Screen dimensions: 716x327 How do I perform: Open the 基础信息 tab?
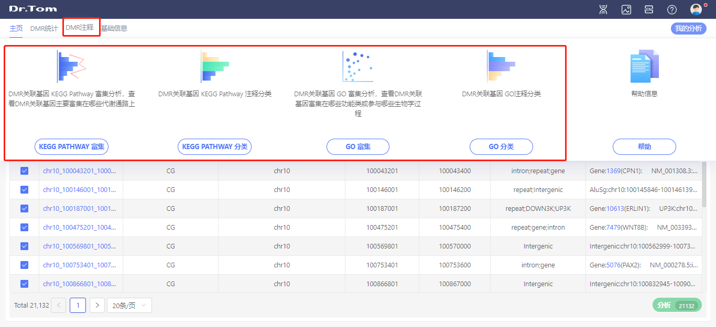114,28
